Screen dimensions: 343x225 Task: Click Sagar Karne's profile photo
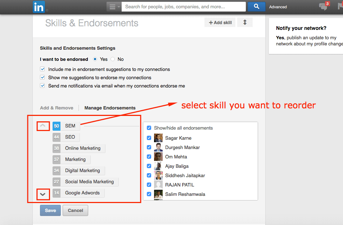click(x=158, y=138)
